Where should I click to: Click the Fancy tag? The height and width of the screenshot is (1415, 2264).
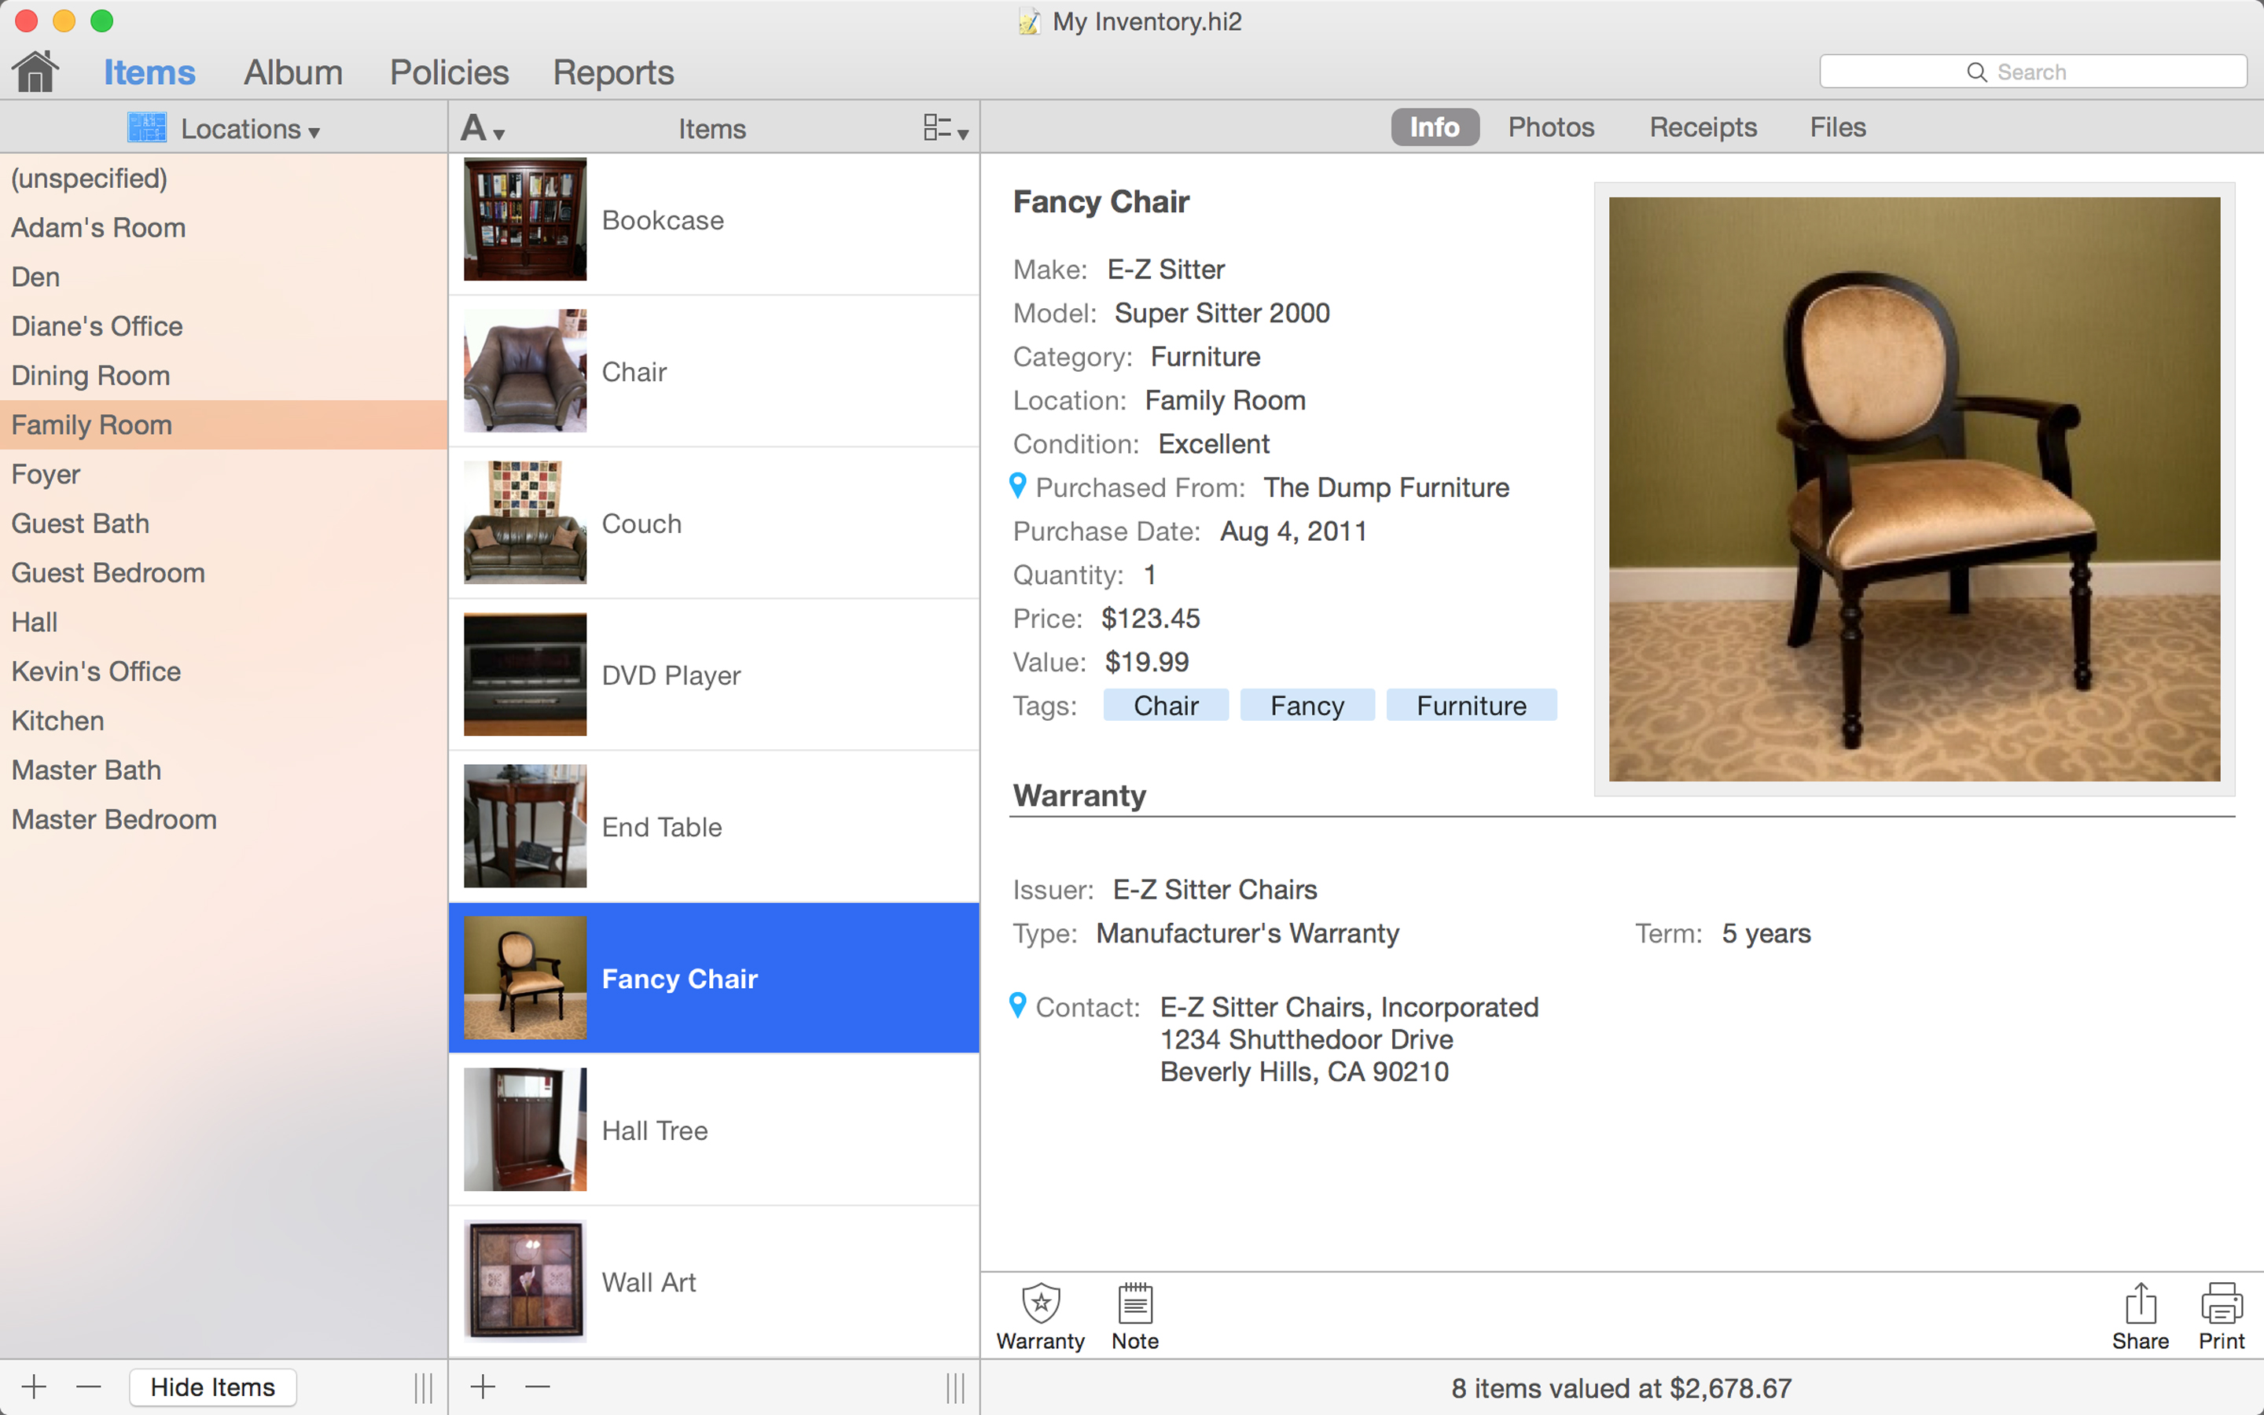[1306, 706]
